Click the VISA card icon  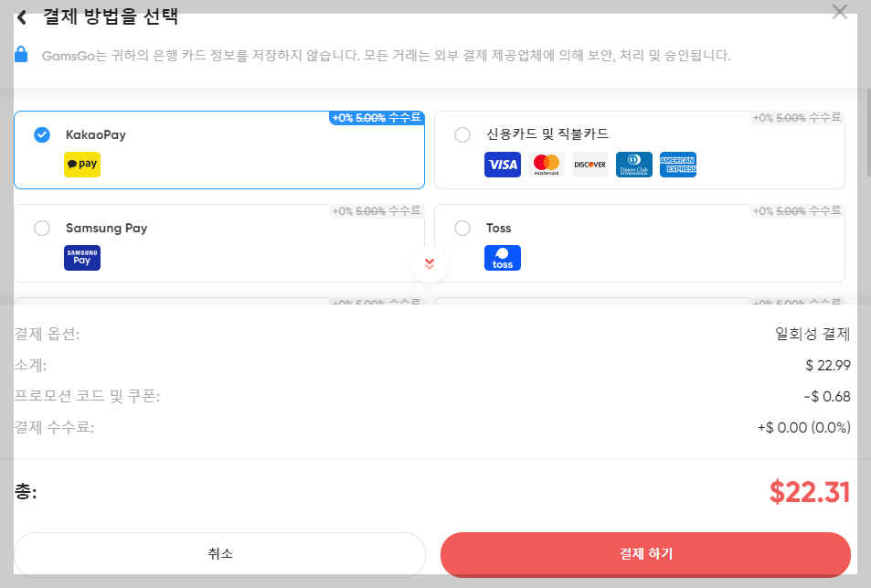502,165
